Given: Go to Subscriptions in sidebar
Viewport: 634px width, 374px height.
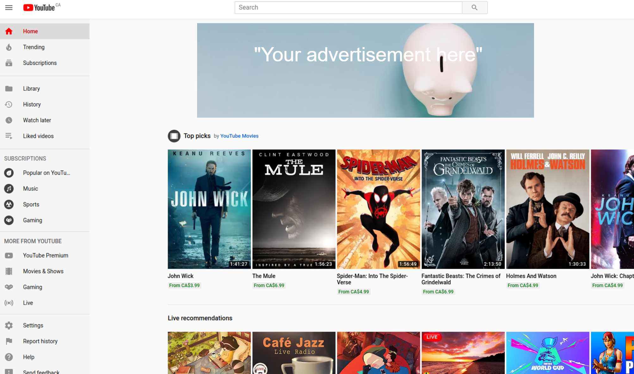Looking at the screenshot, I should pyautogui.click(x=45, y=63).
